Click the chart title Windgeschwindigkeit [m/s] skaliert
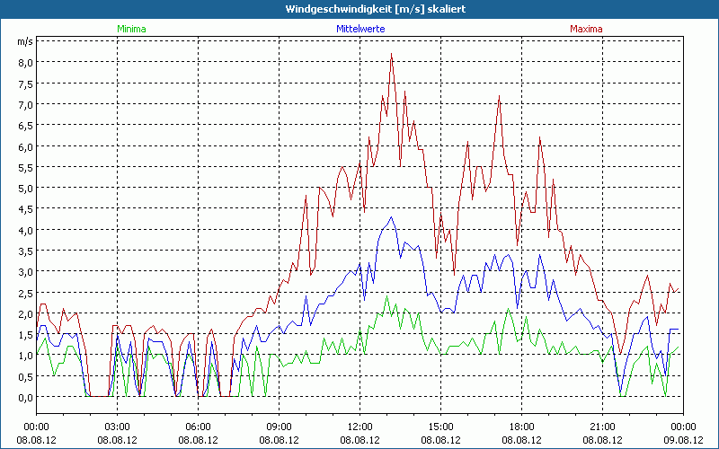This screenshot has height=449, width=719. point(376,9)
